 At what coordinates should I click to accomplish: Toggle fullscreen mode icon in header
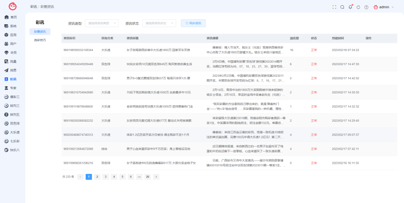click(x=334, y=7)
